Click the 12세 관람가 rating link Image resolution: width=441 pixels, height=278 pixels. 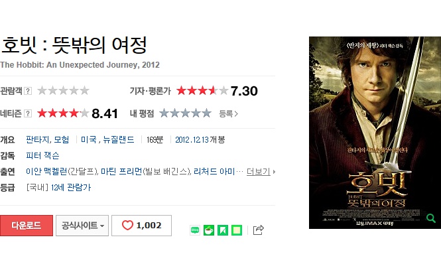[71, 187]
